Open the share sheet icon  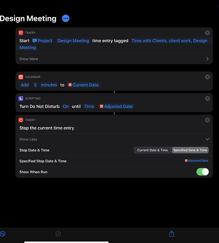[171, 234]
